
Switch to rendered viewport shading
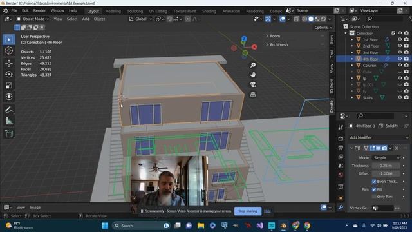pyautogui.click(x=323, y=19)
